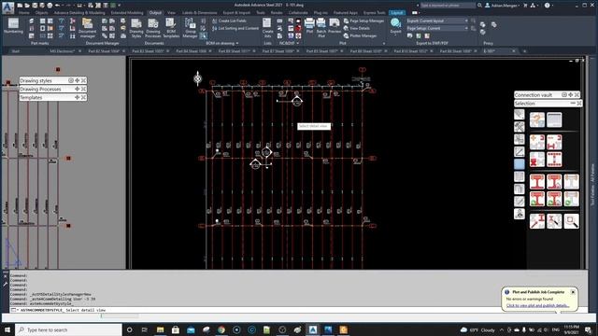598x336 pixels.
Task: Click the red I-beam with green arrow icon
Action: pos(537,199)
